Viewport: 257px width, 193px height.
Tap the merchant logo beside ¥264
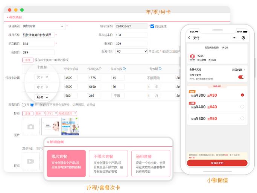[x=192, y=58]
